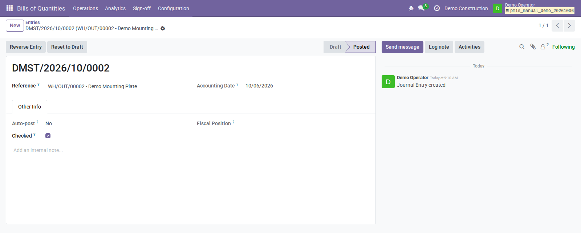
Task: Show help tooltip for Checked field
Action: point(34,134)
